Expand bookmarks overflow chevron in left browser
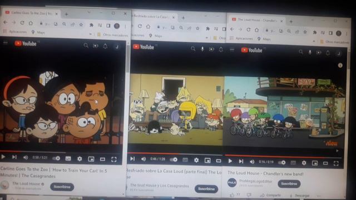The image size is (356, 200). pyautogui.click(x=90, y=34)
